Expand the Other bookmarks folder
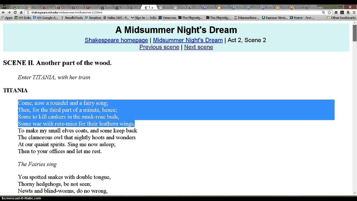Screen dimensions: 357x201 coord(341,18)
